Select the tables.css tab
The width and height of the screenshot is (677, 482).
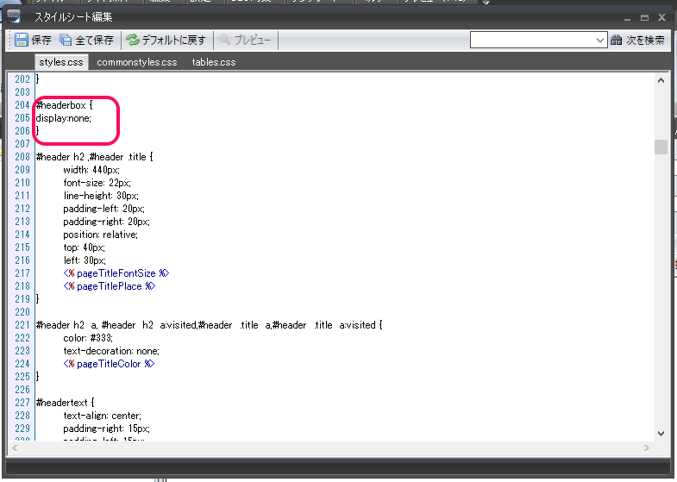[213, 62]
